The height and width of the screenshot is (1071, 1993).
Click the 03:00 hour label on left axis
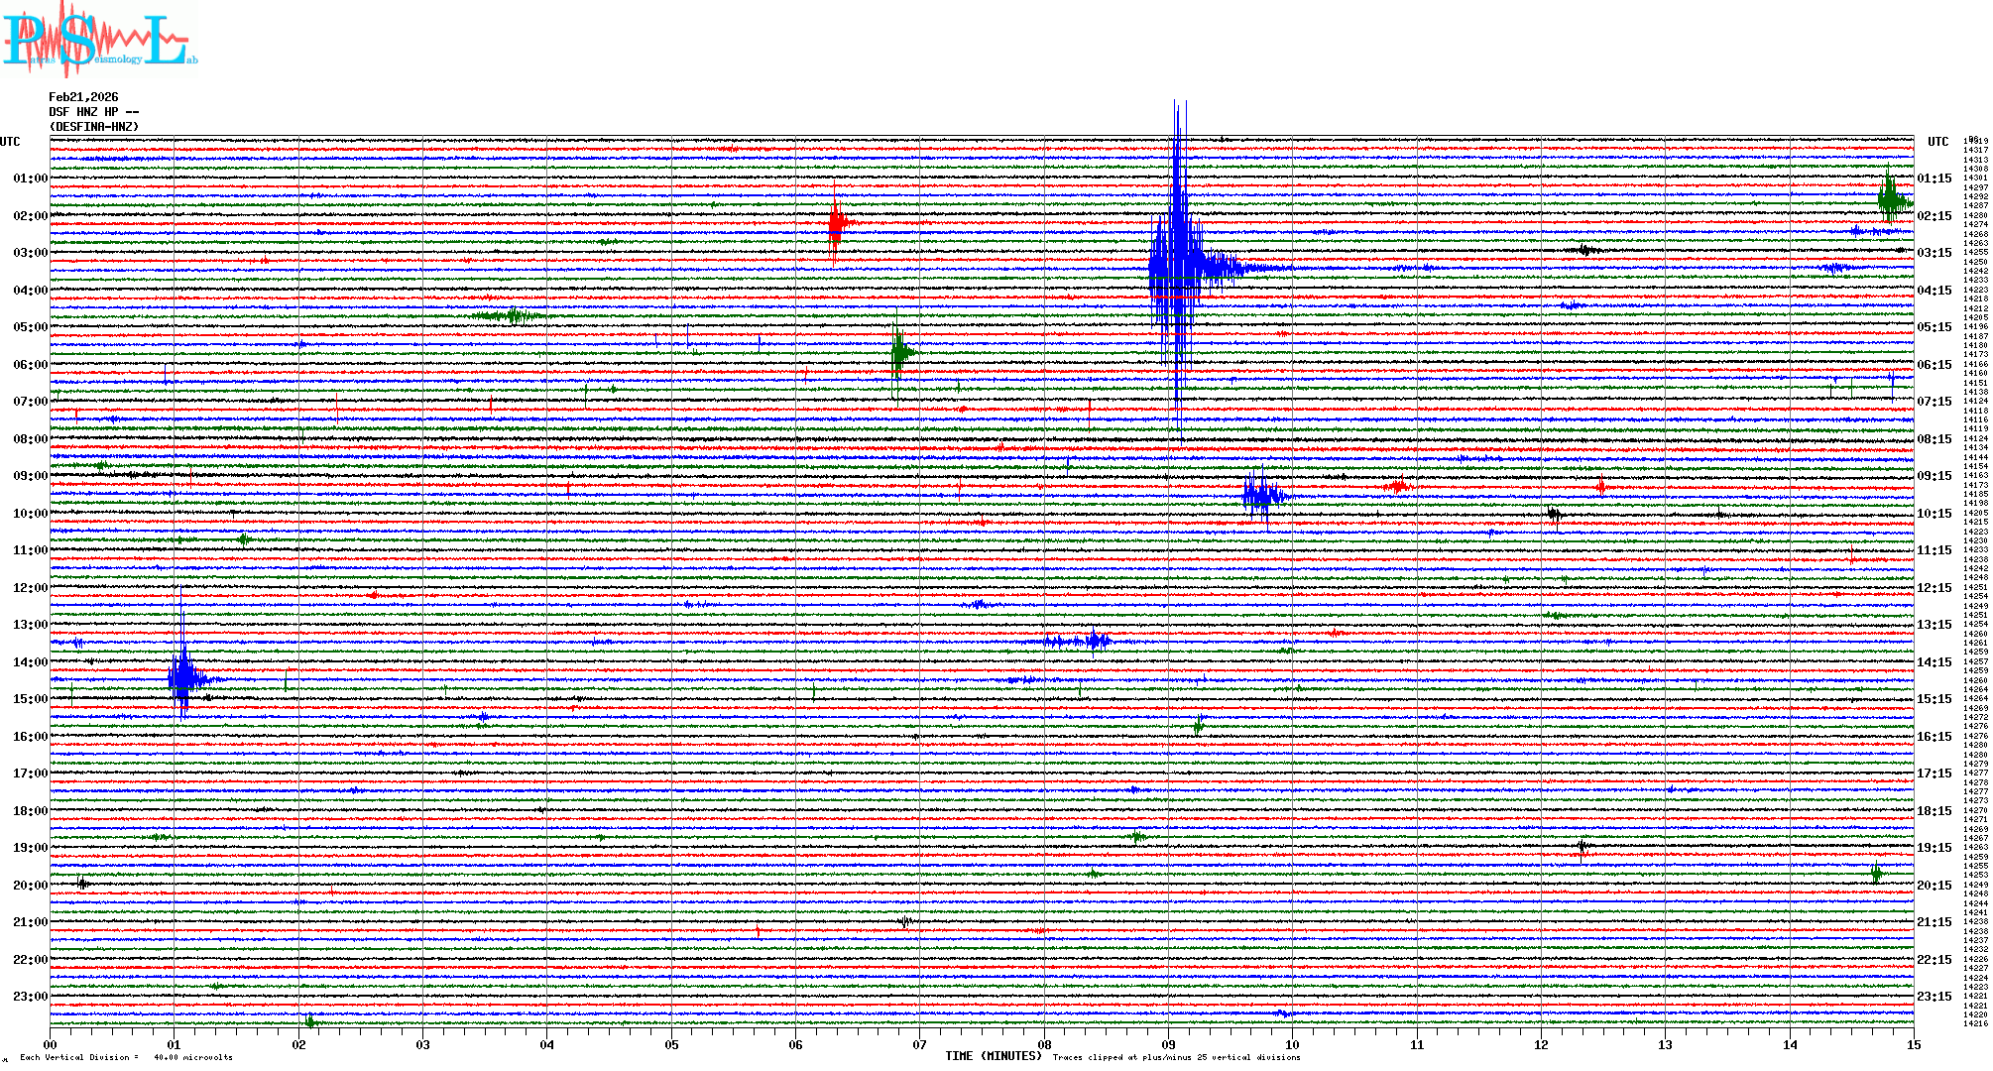click(x=30, y=253)
